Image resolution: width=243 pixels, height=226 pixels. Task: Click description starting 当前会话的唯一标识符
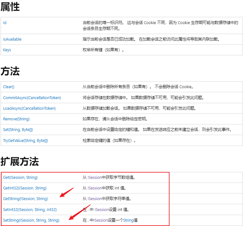click(160, 26)
